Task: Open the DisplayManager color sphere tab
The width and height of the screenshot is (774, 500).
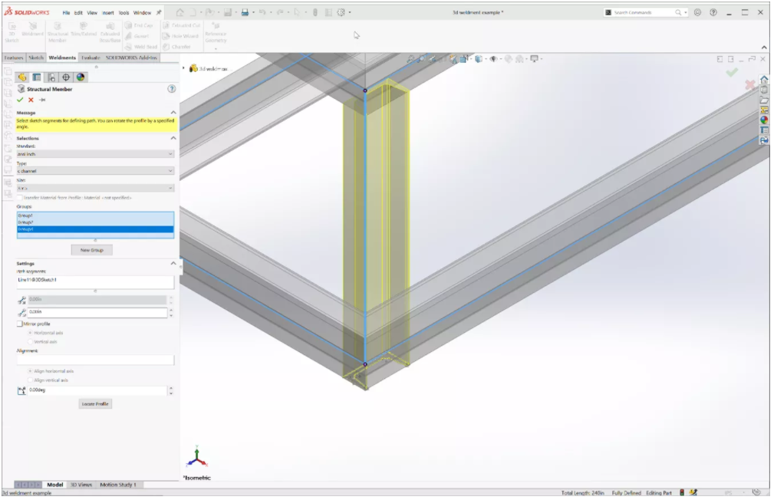Action: pyautogui.click(x=81, y=77)
